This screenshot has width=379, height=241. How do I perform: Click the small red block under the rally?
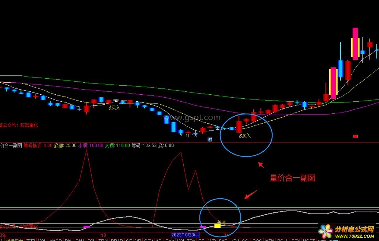355,136
